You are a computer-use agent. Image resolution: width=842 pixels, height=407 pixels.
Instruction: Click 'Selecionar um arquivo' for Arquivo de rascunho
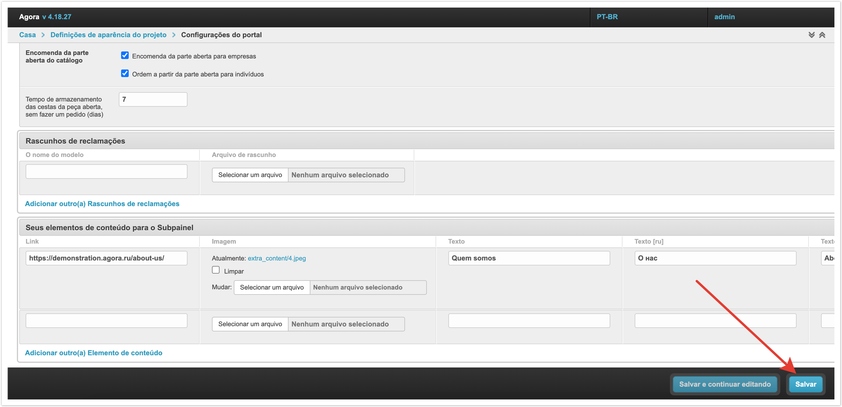tap(250, 175)
